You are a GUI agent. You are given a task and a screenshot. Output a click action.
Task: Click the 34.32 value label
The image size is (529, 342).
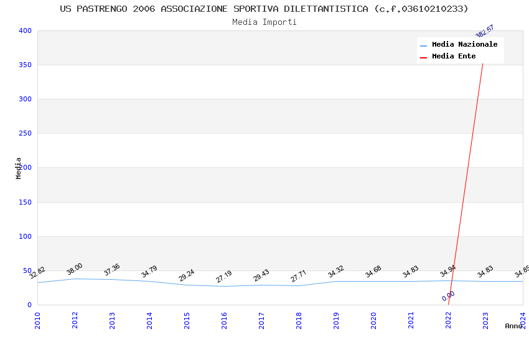point(335,271)
